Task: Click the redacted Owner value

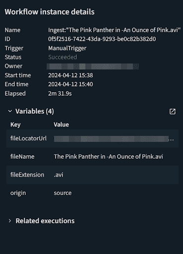Action: click(93, 66)
